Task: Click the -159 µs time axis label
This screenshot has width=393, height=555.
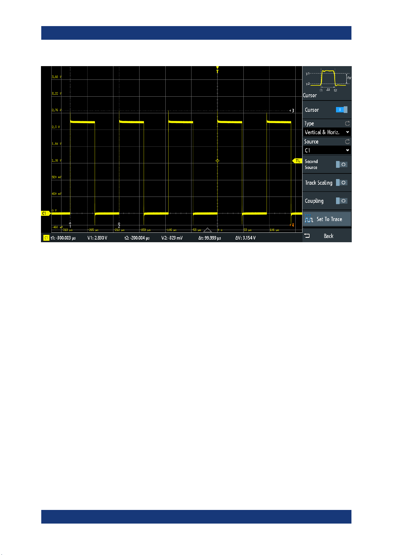Action: (x=145, y=230)
